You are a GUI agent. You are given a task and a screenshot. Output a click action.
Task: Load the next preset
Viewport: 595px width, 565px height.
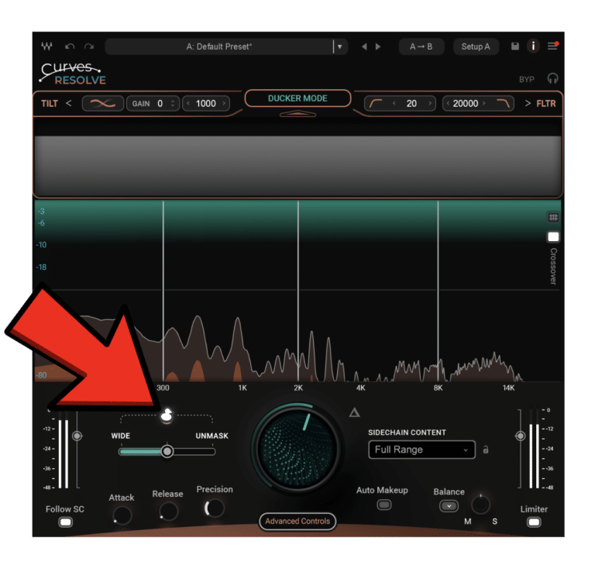[378, 47]
